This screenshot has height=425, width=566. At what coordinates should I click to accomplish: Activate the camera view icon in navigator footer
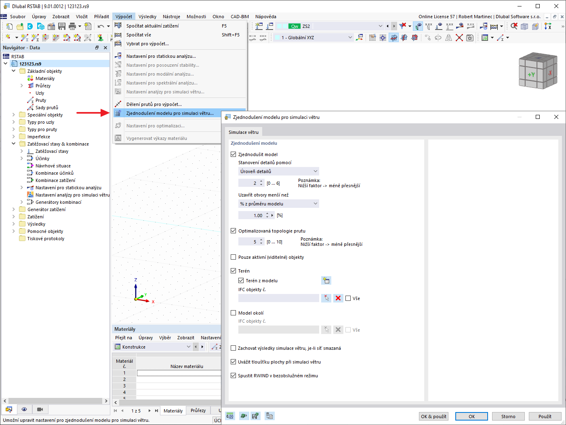coord(40,409)
